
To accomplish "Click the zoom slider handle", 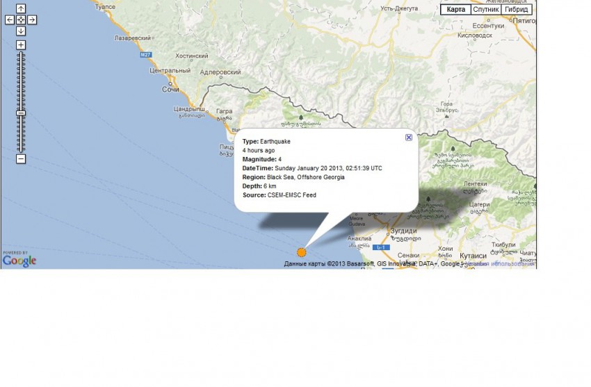I will coord(21,113).
